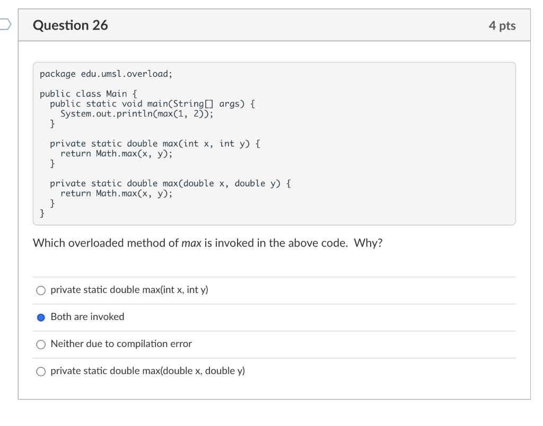Pick Neither due to compilation error

41,344
